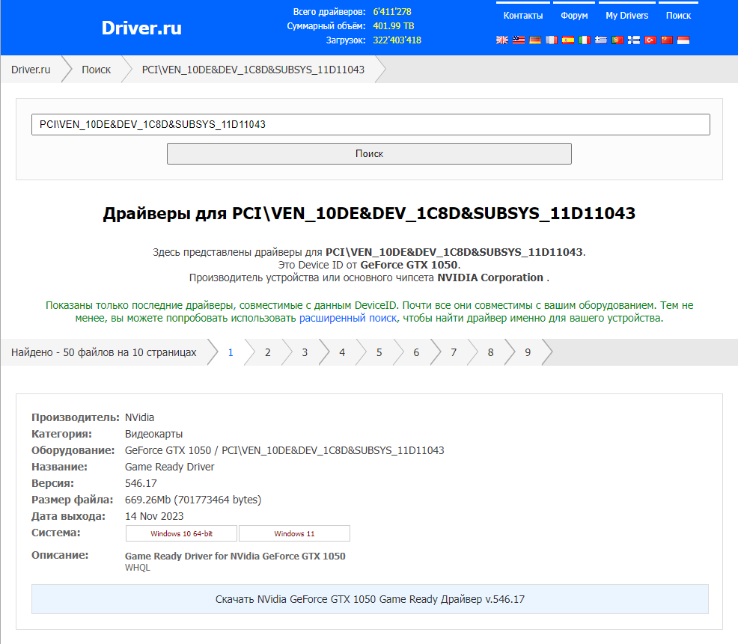This screenshot has width=738, height=644.
Task: Choose the Portuguese flag icon
Action: (x=617, y=40)
